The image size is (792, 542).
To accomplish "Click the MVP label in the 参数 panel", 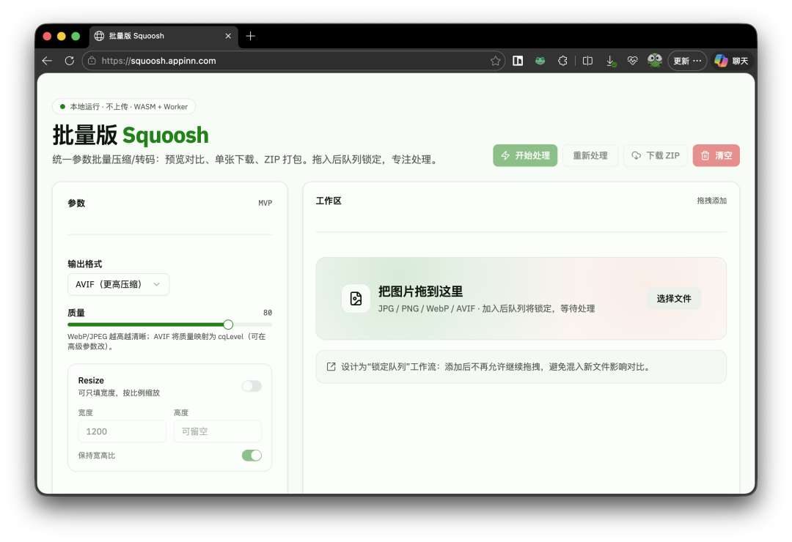I will [x=265, y=203].
